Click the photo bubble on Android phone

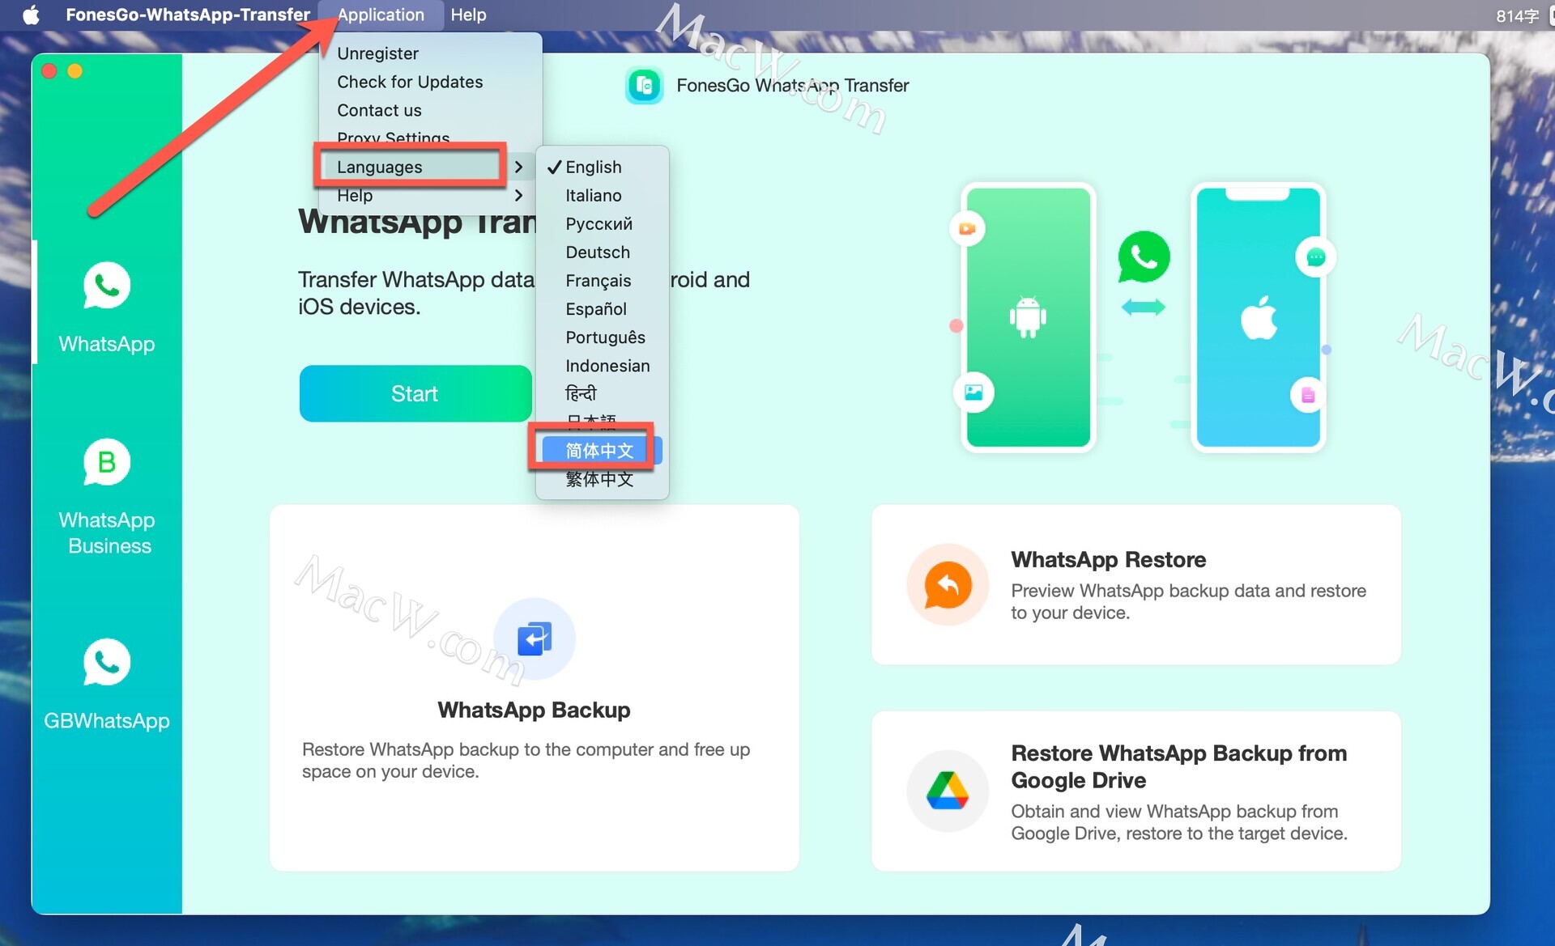(973, 392)
